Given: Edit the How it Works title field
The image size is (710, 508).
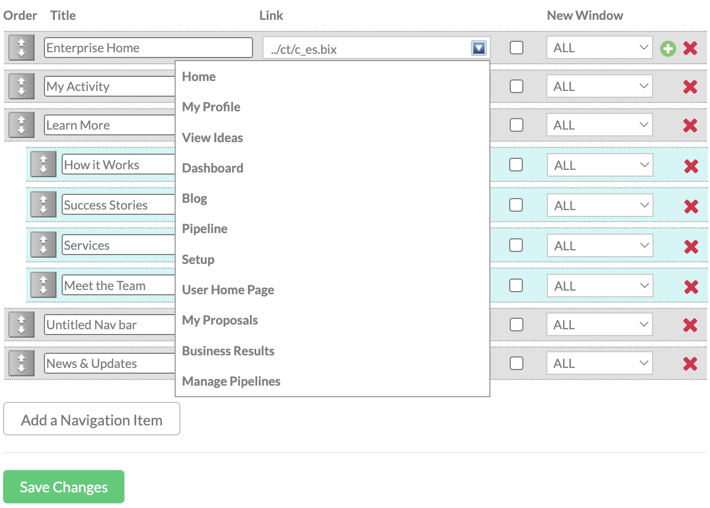Looking at the screenshot, I should (x=119, y=165).
